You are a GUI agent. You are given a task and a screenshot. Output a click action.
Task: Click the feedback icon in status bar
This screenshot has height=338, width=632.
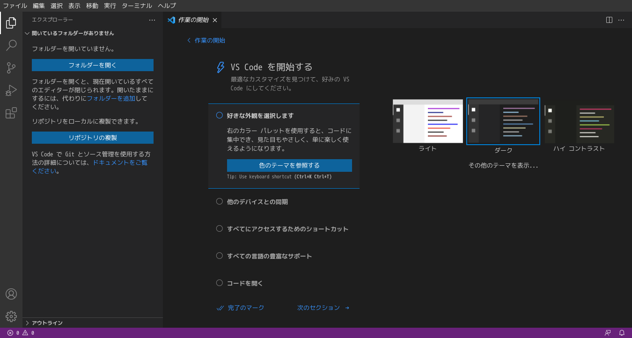point(608,333)
